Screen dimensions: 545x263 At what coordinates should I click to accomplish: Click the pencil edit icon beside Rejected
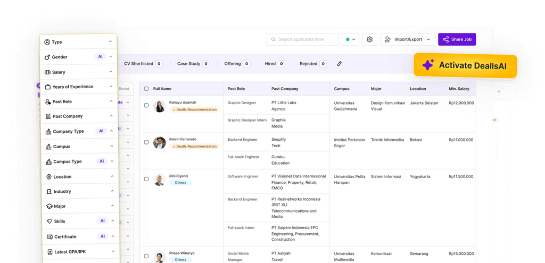click(340, 64)
